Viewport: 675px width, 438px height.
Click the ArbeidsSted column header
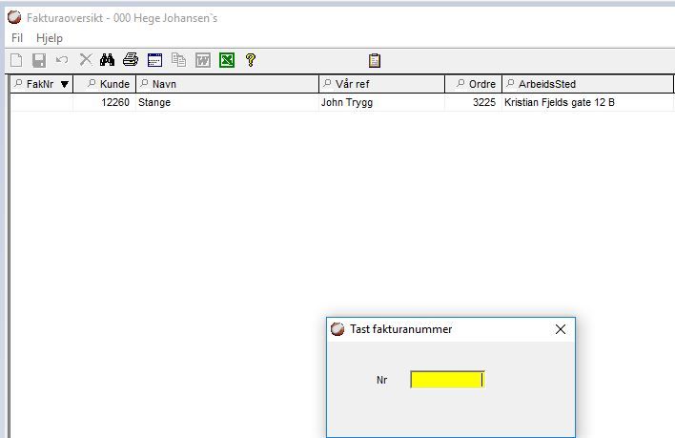[587, 84]
